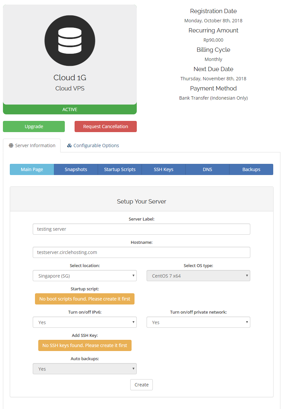The width and height of the screenshot is (284, 409).
Task: Open the Server Information tab
Action: click(32, 146)
